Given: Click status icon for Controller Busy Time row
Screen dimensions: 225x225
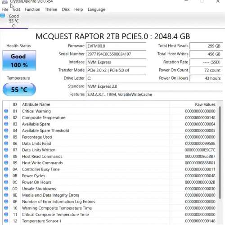Looking at the screenshot, I should (x=6, y=169).
